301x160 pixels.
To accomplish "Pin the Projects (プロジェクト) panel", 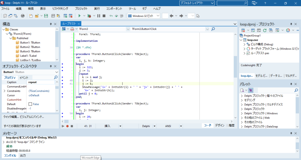I will point(291,24).
